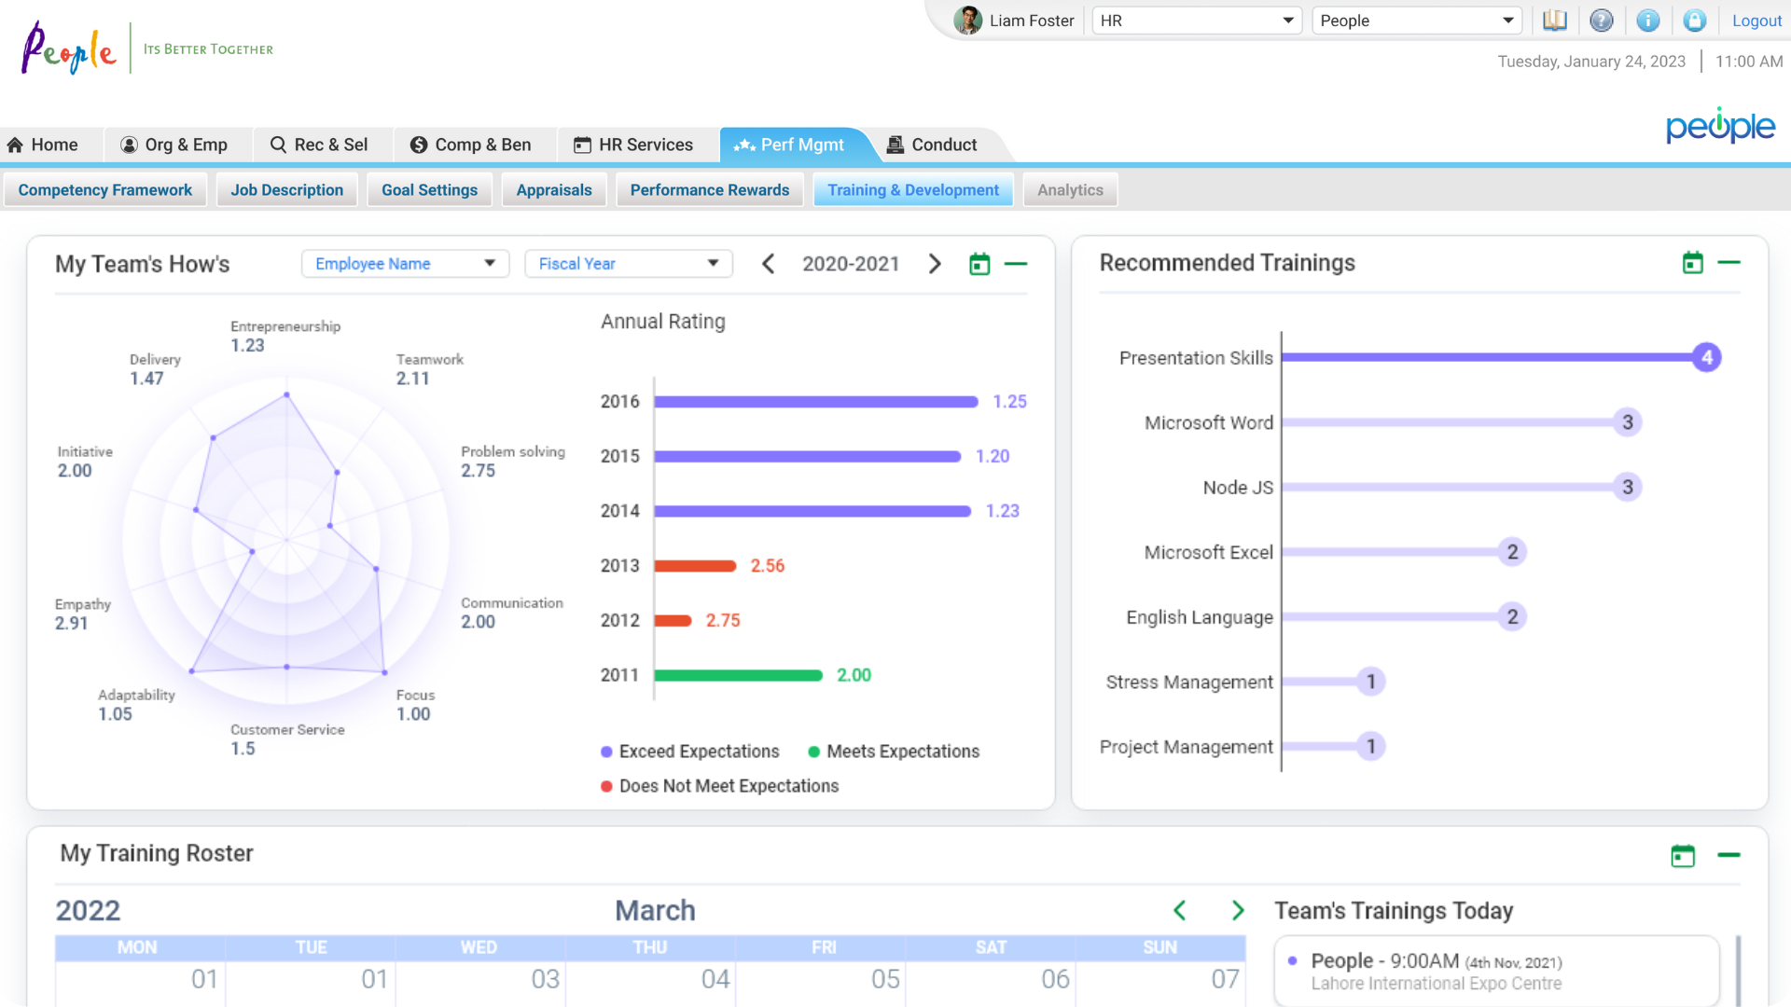Go to previous month in training roster

[1180, 910]
